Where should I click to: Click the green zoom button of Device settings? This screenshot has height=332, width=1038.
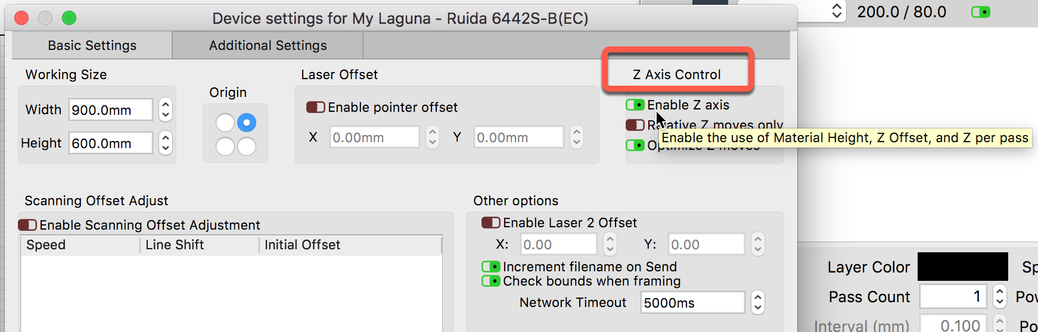(69, 18)
